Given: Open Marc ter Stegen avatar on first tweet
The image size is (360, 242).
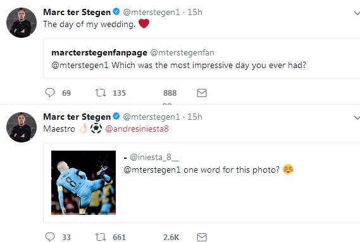Looking at the screenshot, I should pos(22,23).
